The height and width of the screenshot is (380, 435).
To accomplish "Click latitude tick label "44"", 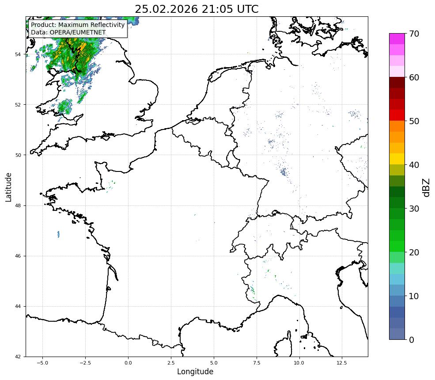I will tap(18, 307).
